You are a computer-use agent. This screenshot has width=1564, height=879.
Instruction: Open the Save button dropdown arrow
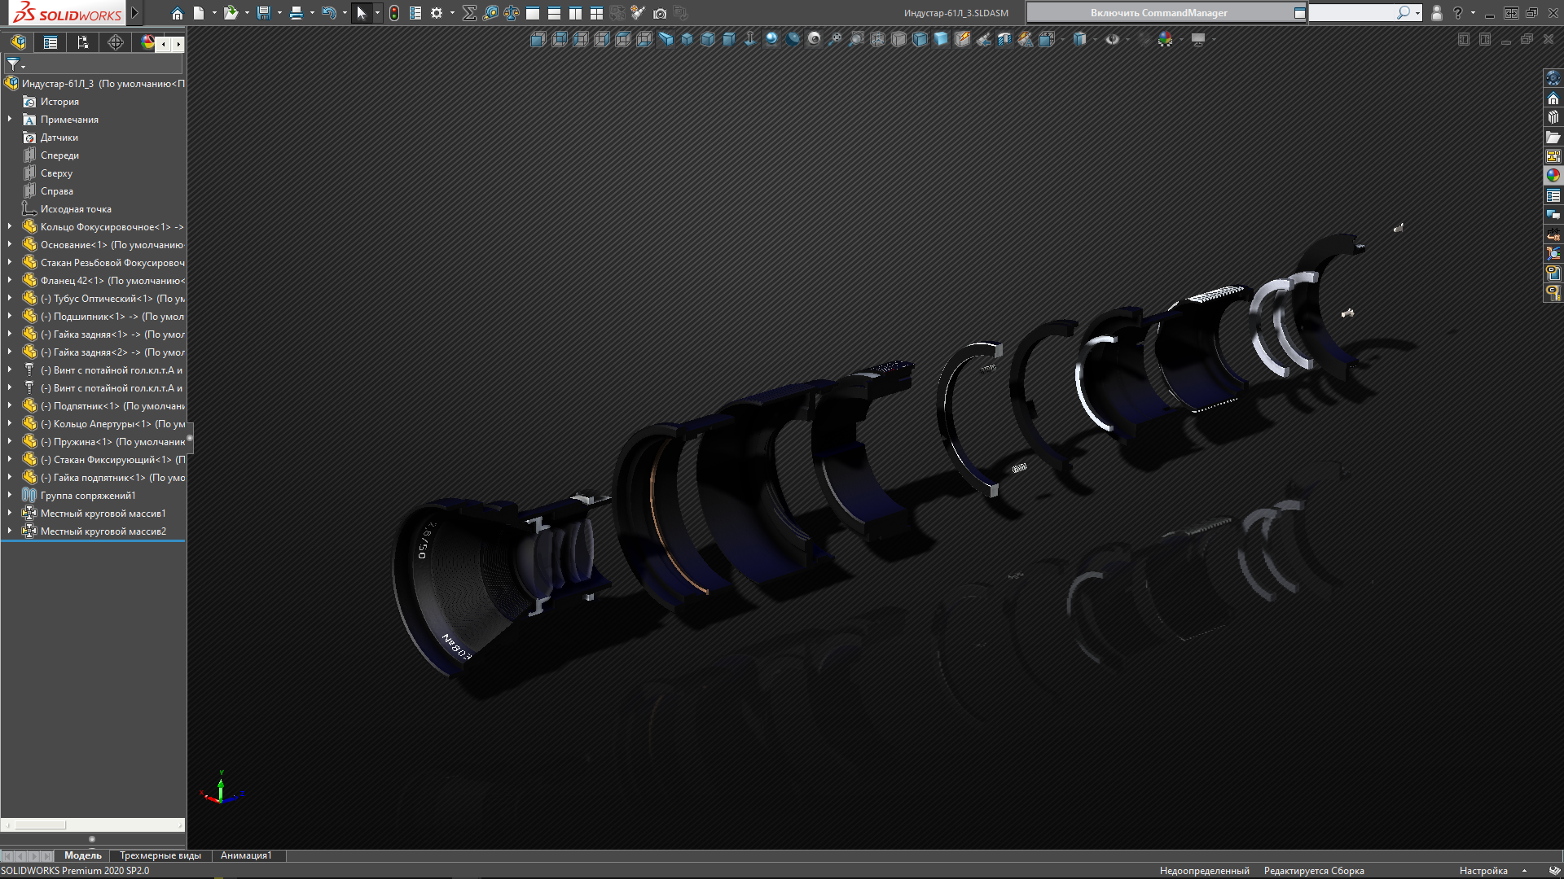279,13
